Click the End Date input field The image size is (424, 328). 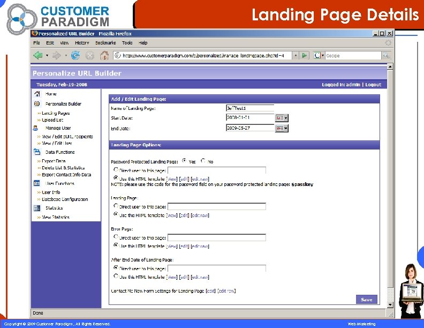[x=250, y=128]
